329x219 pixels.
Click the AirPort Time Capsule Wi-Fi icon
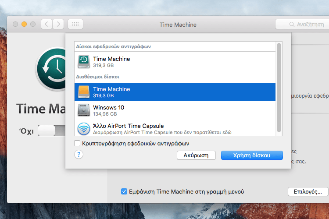(84, 129)
